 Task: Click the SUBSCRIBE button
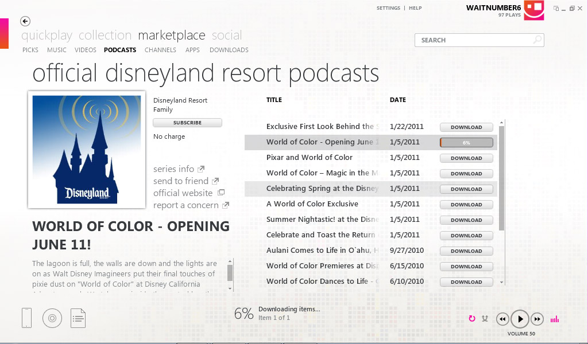188,123
